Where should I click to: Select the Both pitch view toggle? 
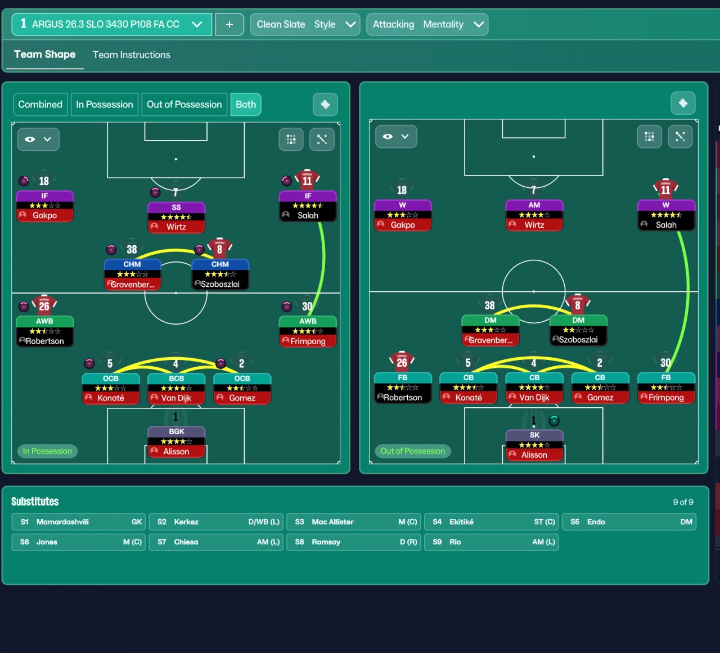[246, 105]
